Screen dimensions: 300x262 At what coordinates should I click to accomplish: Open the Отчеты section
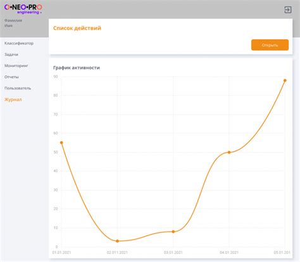[x=11, y=77]
